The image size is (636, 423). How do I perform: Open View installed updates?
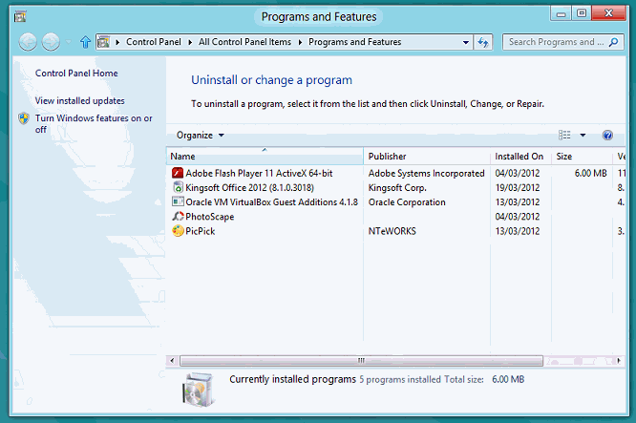click(79, 100)
